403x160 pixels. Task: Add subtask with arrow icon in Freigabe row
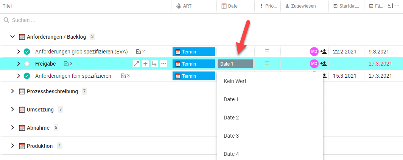pos(154,64)
